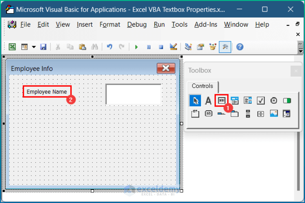The width and height of the screenshot is (305, 203).
Task: Click View Microsoft Excel toolbar icon
Action: click(12, 47)
